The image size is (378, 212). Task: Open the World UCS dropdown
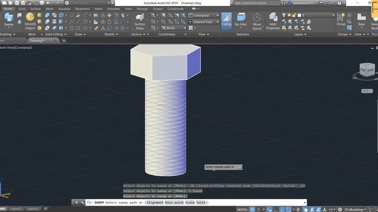tap(174, 28)
